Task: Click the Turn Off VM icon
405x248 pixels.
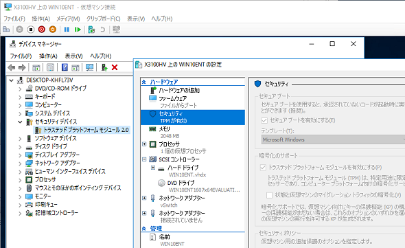Action: 30,30
